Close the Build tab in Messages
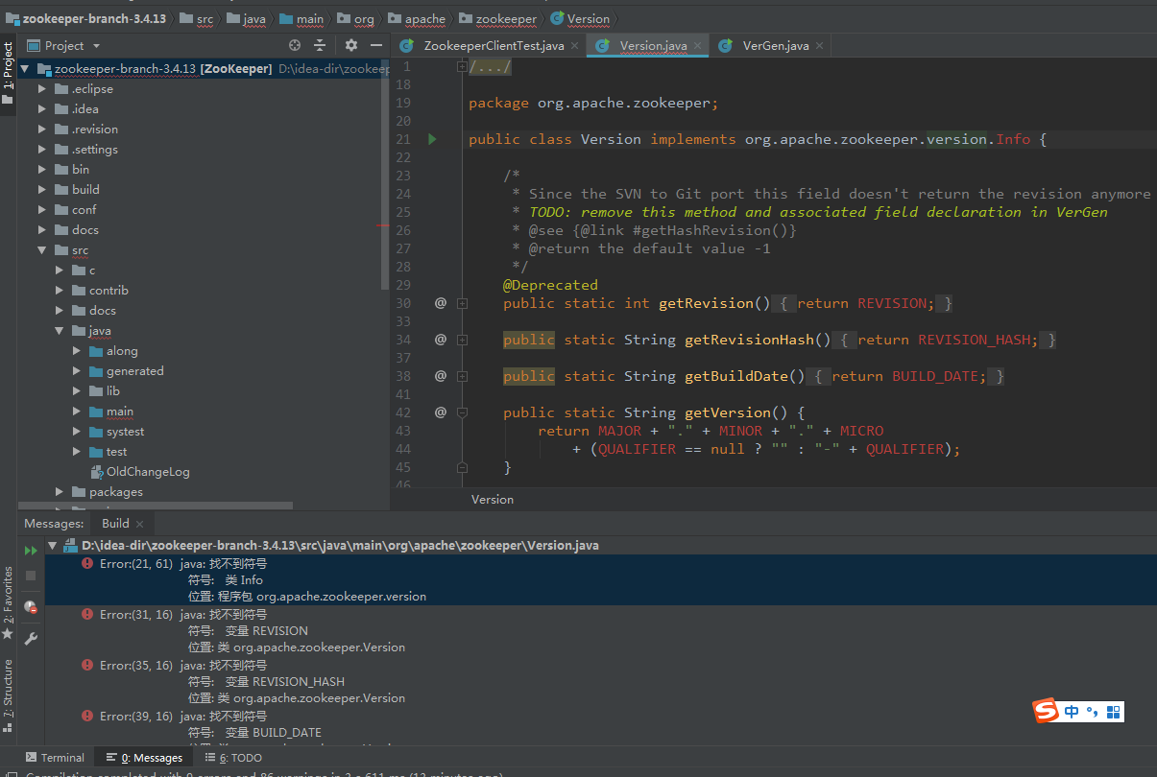Image resolution: width=1157 pixels, height=777 pixels. 140,524
